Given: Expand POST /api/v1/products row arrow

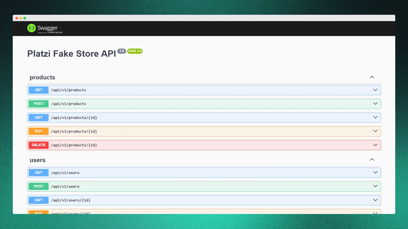Looking at the screenshot, I should (x=375, y=104).
